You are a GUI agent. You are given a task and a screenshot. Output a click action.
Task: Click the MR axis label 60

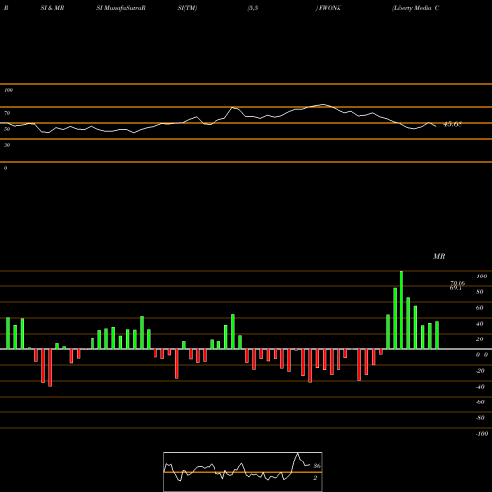(480, 308)
